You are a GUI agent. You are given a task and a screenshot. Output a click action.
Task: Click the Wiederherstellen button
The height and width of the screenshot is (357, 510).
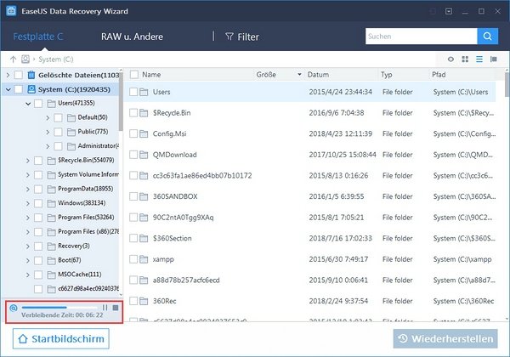tap(445, 338)
